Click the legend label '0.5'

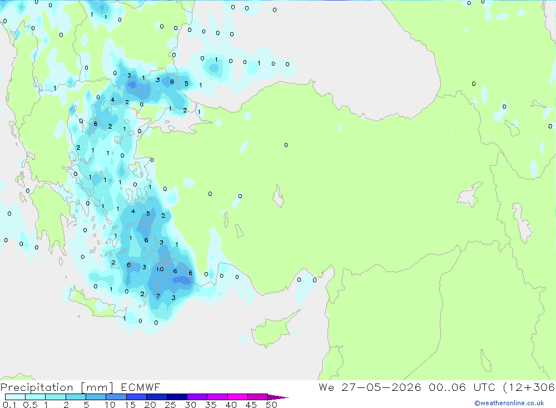[30, 405]
